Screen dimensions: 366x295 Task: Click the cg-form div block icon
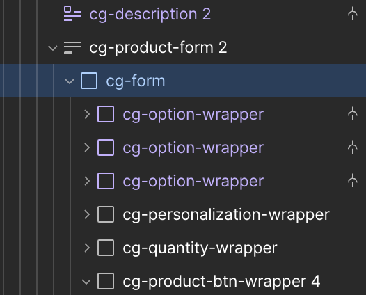click(89, 81)
